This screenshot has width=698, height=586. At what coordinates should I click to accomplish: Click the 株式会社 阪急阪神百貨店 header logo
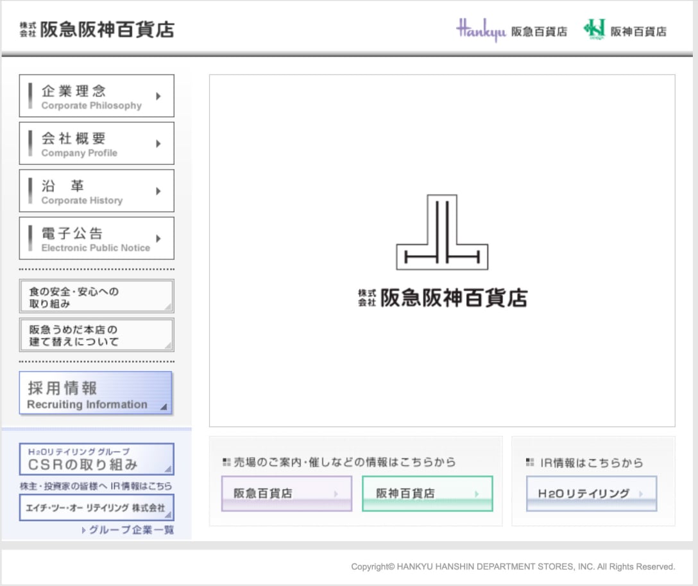click(97, 29)
